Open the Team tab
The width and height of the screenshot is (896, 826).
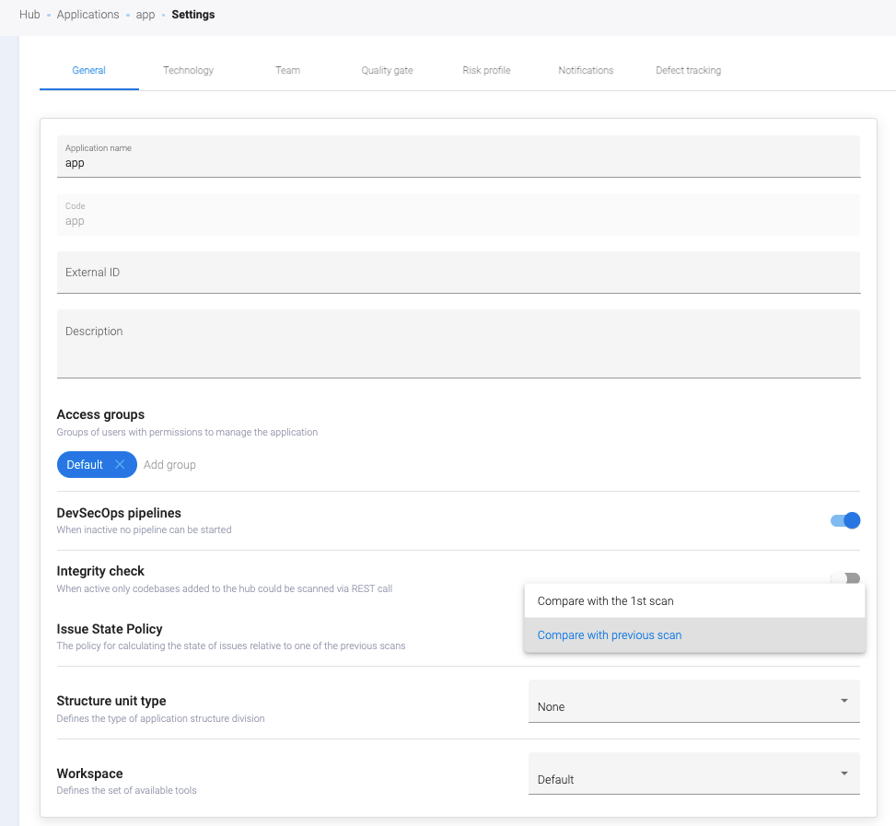point(287,70)
